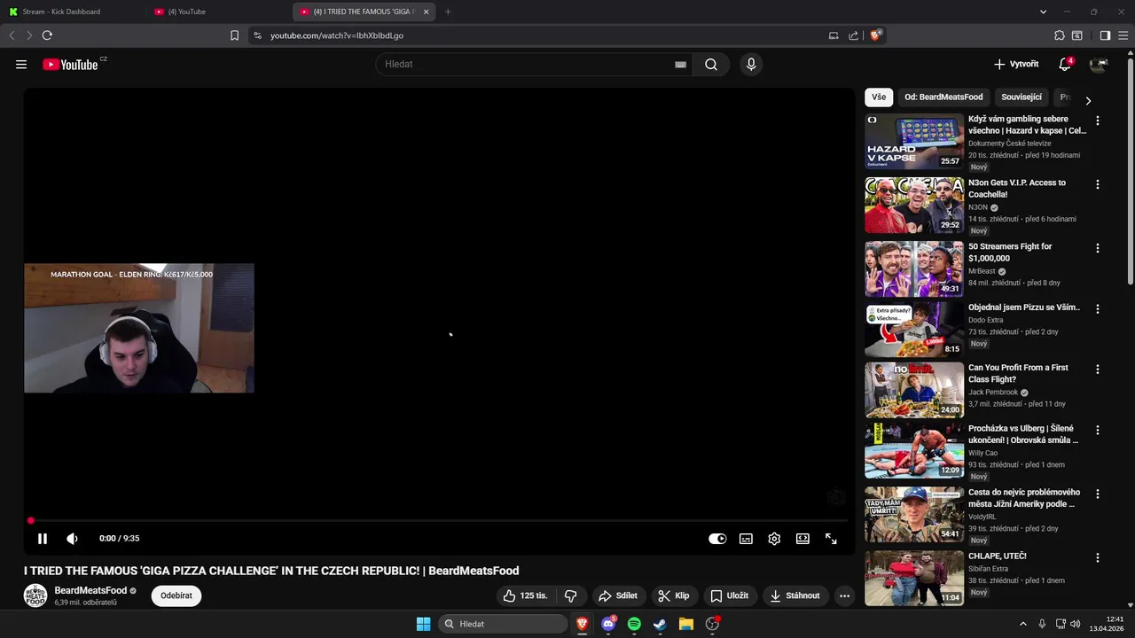The height and width of the screenshot is (638, 1135).
Task: Open Discord from the taskbar
Action: (x=608, y=624)
